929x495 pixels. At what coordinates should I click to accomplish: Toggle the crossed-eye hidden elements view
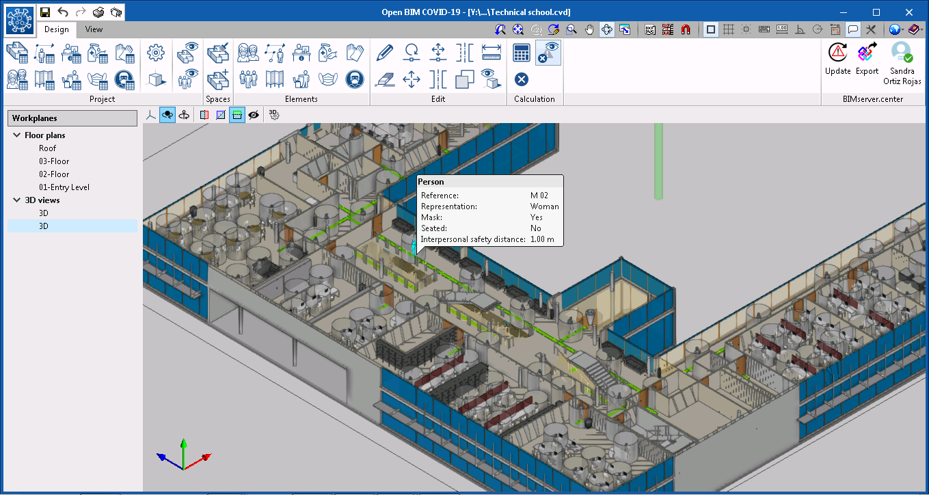click(254, 115)
